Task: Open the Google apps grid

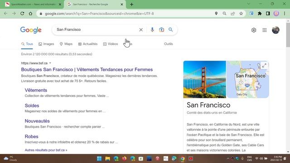Action: 265,30
